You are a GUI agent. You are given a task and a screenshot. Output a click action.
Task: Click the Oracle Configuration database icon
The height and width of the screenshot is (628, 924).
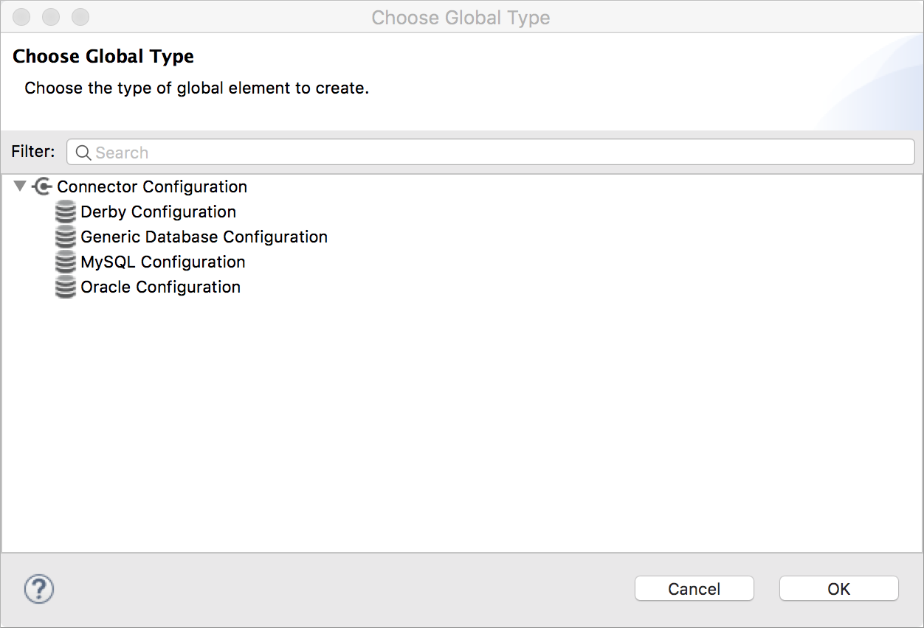click(x=65, y=287)
